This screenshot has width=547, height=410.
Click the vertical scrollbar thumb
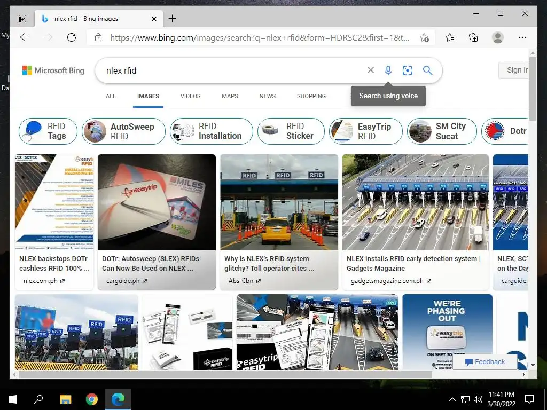pos(533,89)
